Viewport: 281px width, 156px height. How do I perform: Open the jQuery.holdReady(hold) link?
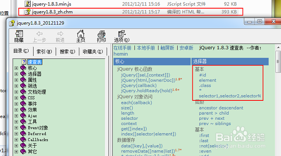pos(147,91)
